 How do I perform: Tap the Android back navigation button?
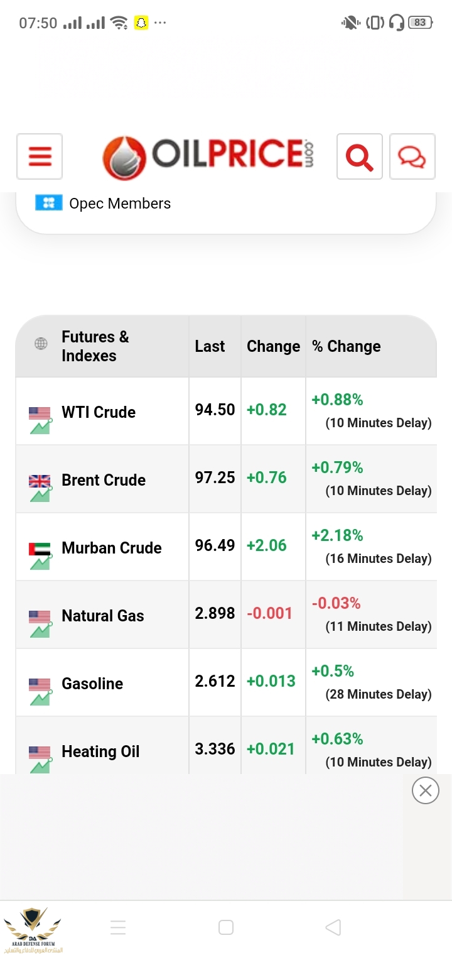(333, 927)
